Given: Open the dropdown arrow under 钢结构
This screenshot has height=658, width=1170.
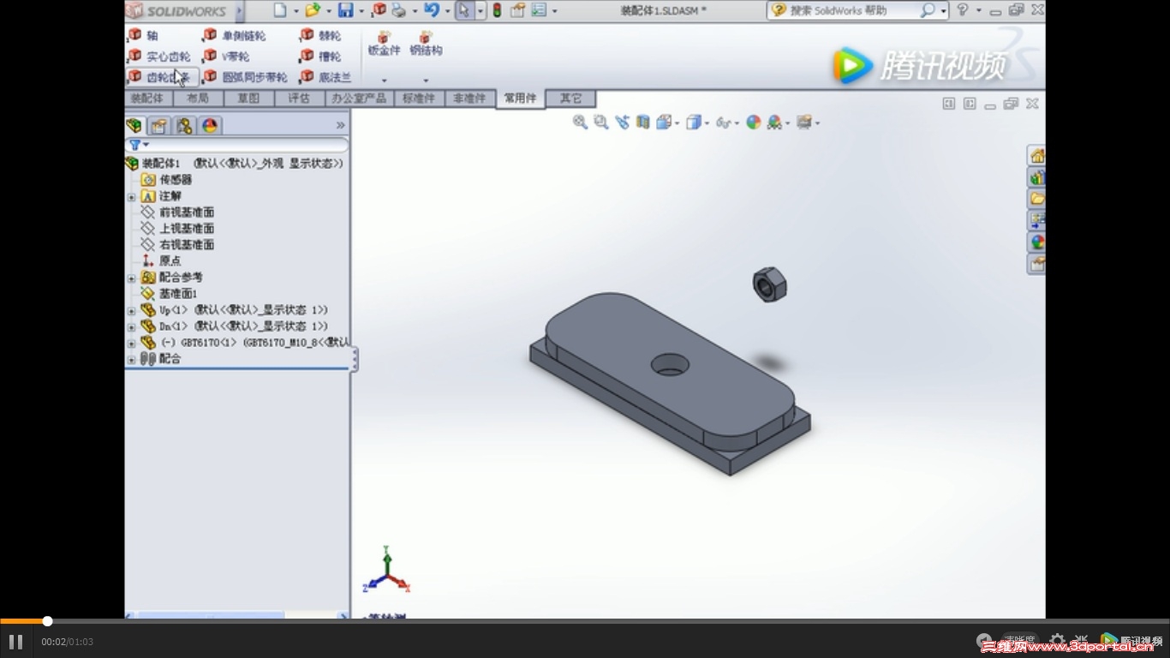Looking at the screenshot, I should tap(426, 81).
